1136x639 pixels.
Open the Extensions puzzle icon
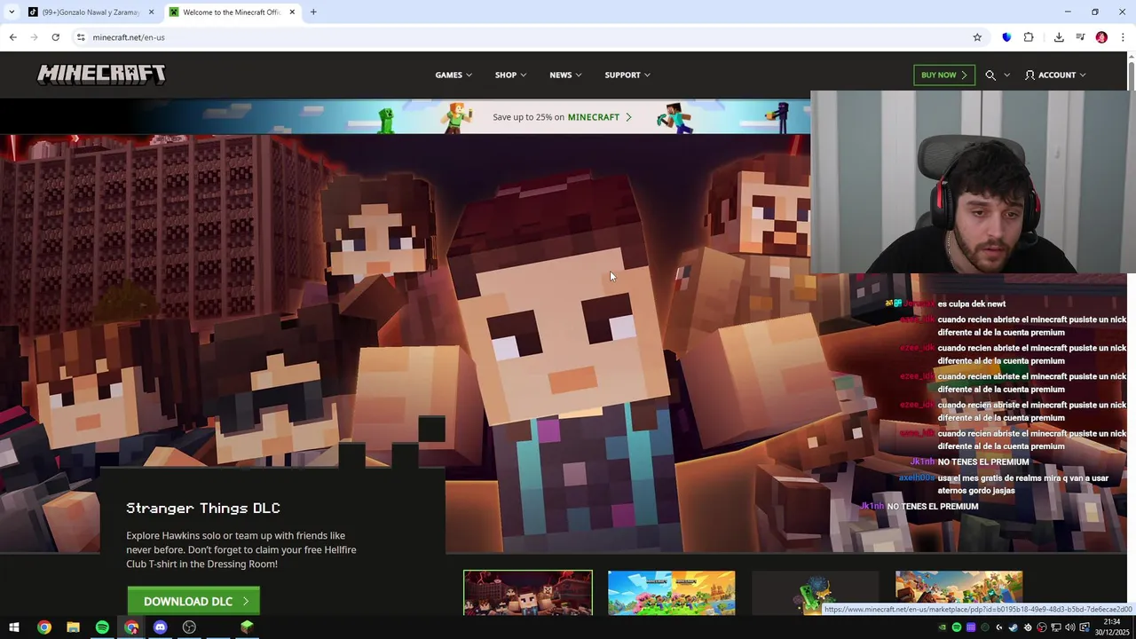pyautogui.click(x=1029, y=37)
